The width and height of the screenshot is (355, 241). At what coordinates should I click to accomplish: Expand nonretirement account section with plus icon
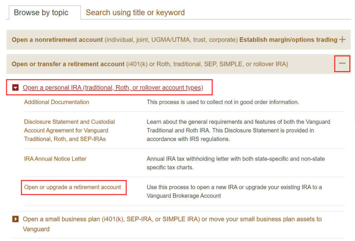pyautogui.click(x=342, y=40)
